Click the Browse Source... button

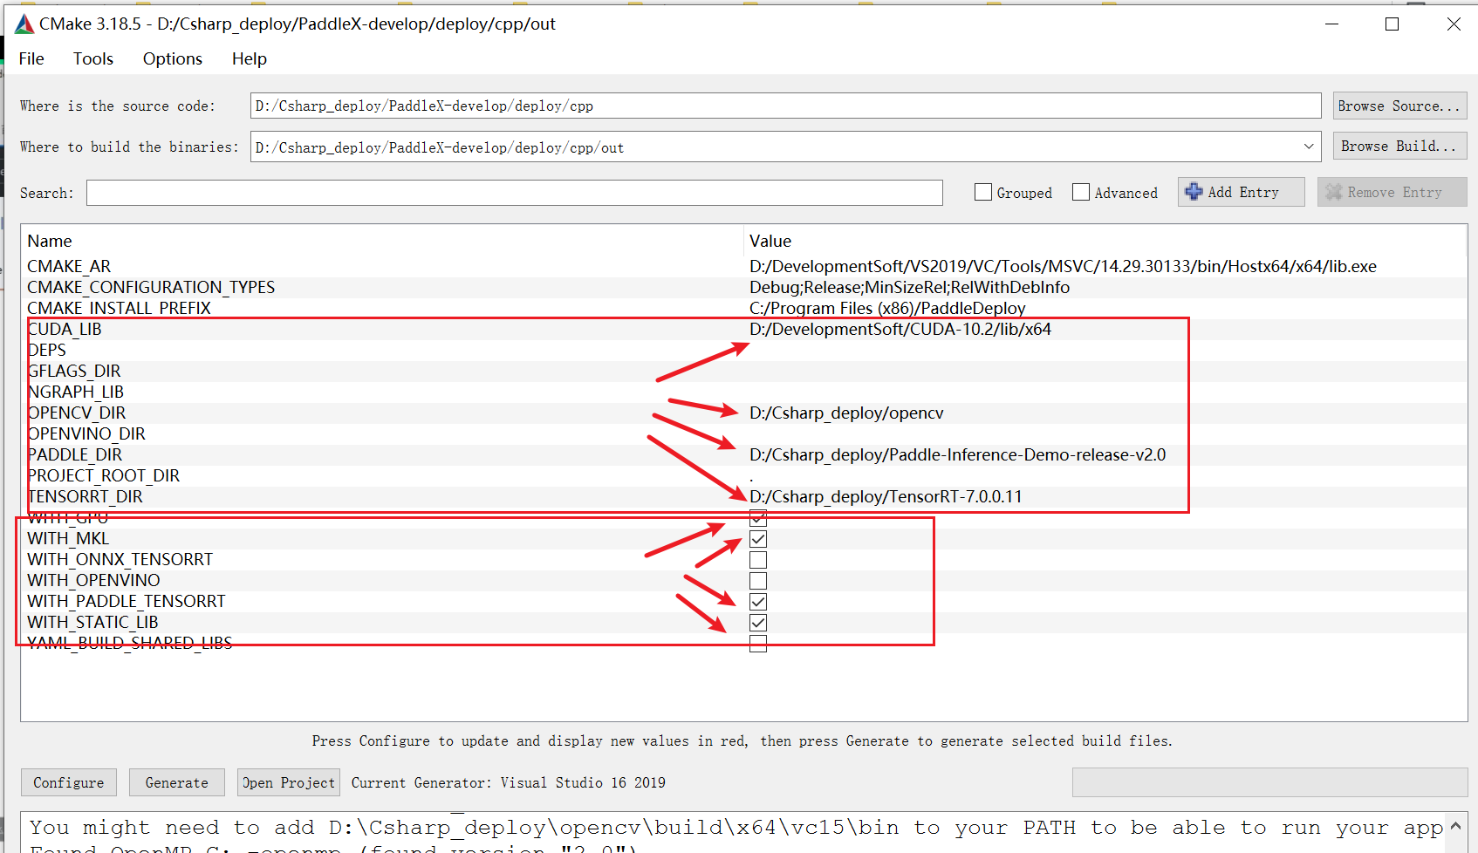pyautogui.click(x=1399, y=105)
